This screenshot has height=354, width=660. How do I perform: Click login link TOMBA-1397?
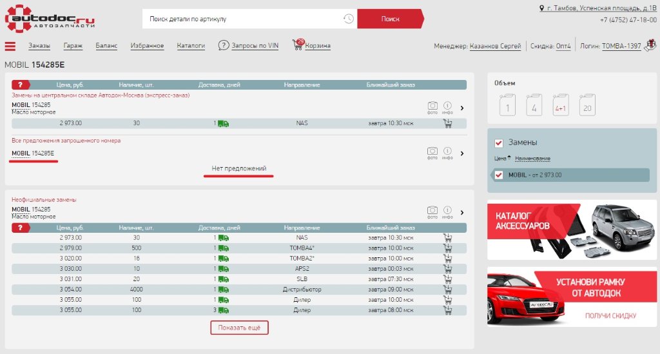pyautogui.click(x=621, y=46)
